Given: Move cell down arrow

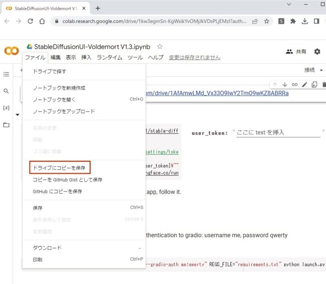Looking at the screenshot, I should (x=285, y=85).
